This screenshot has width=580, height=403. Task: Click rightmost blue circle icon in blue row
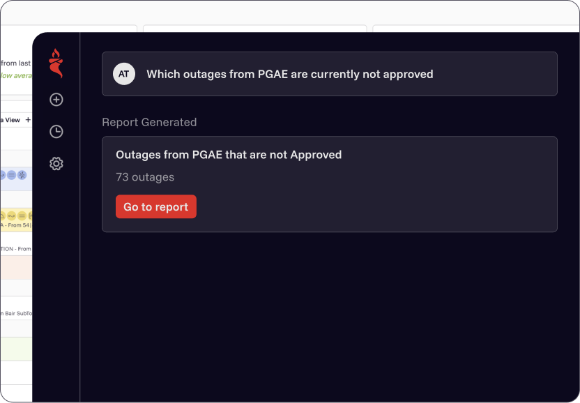(x=22, y=175)
